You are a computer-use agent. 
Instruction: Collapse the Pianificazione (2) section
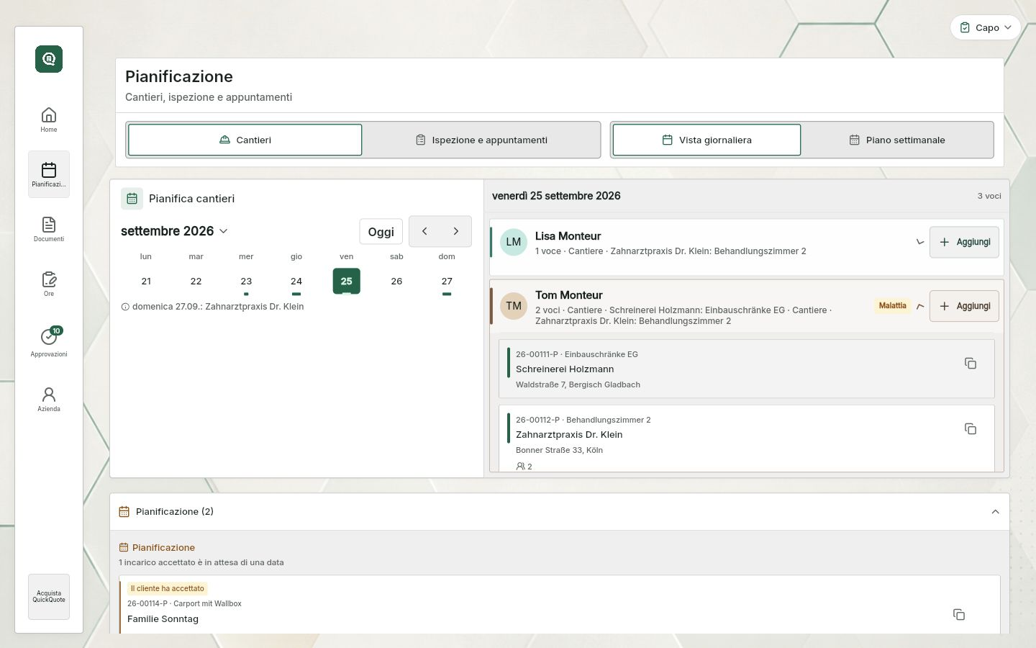pyautogui.click(x=996, y=512)
